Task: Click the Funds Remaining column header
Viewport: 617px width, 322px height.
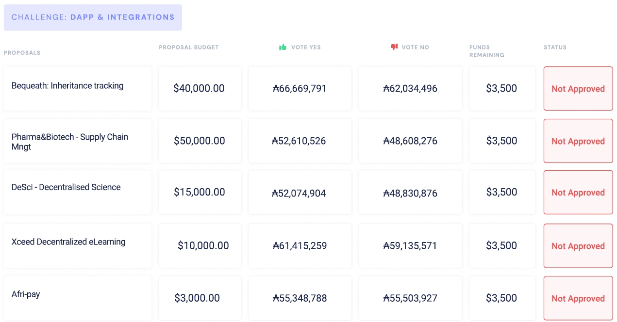Action: pos(486,51)
